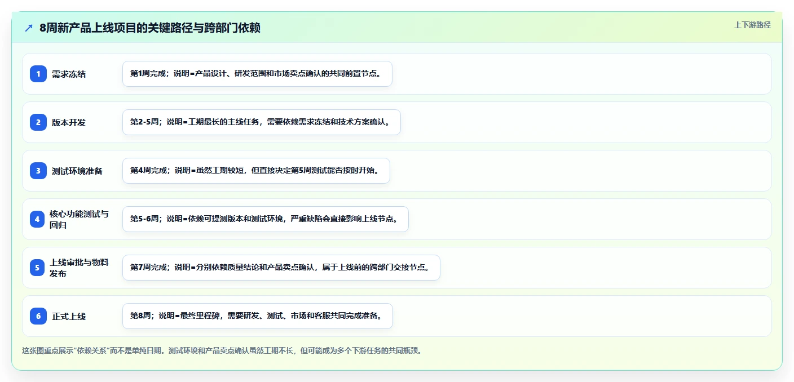Click the step 6 number badge
The image size is (794, 382).
click(x=38, y=316)
